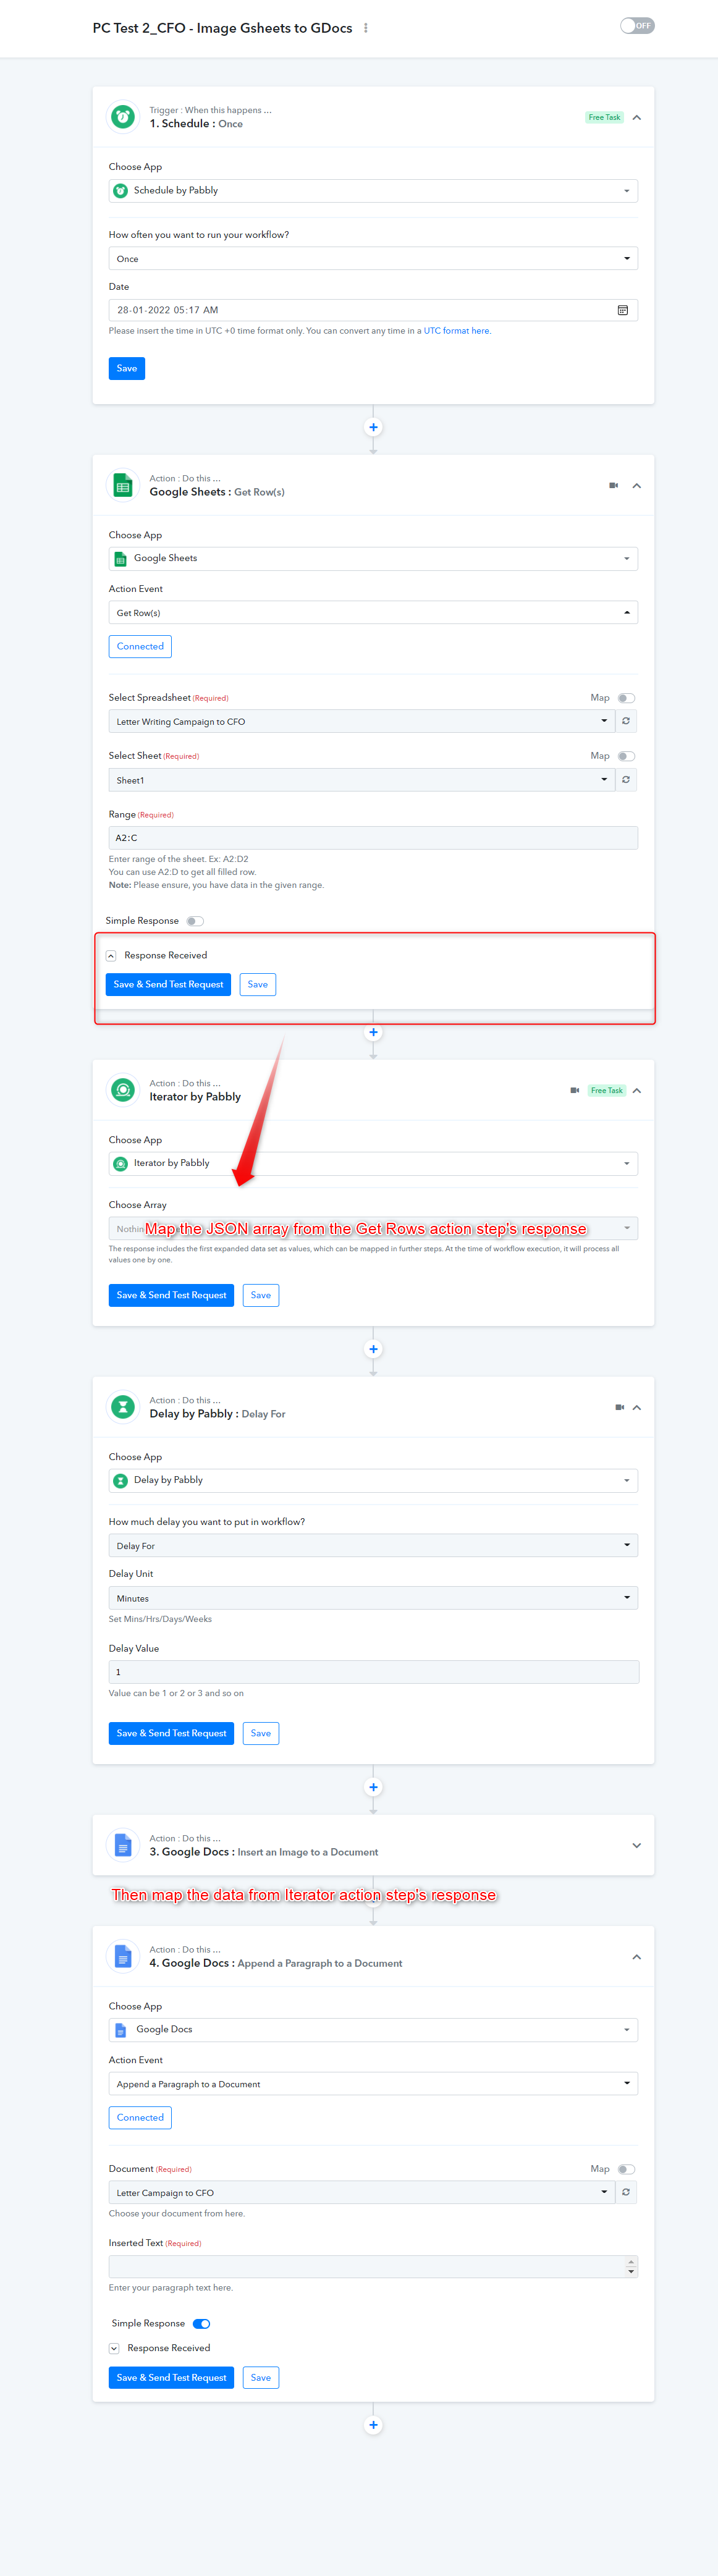Open the Delay Unit Minutes dropdown

coord(373,1599)
